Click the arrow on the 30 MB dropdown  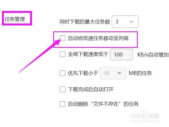tap(119, 73)
